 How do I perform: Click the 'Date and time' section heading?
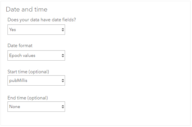click(26, 9)
